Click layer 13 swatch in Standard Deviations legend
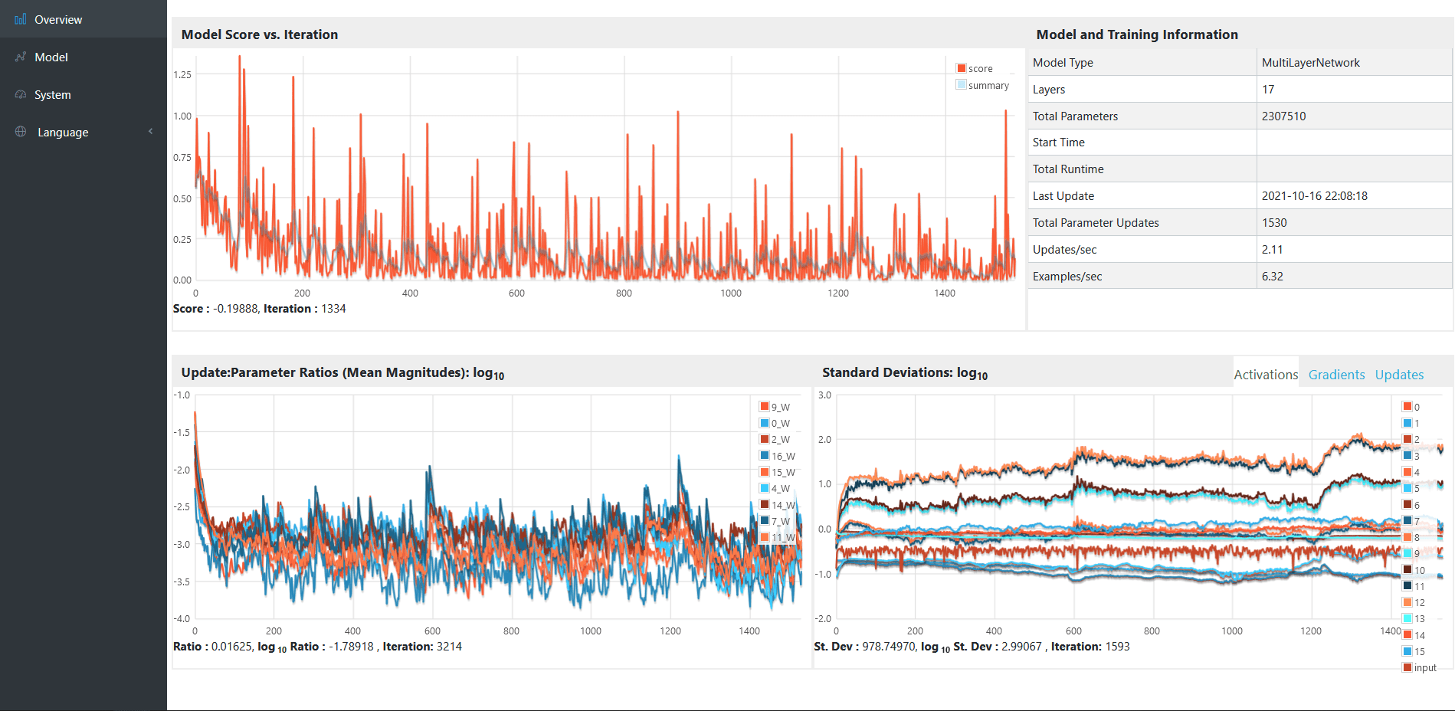The image size is (1455, 711). pos(1407,618)
